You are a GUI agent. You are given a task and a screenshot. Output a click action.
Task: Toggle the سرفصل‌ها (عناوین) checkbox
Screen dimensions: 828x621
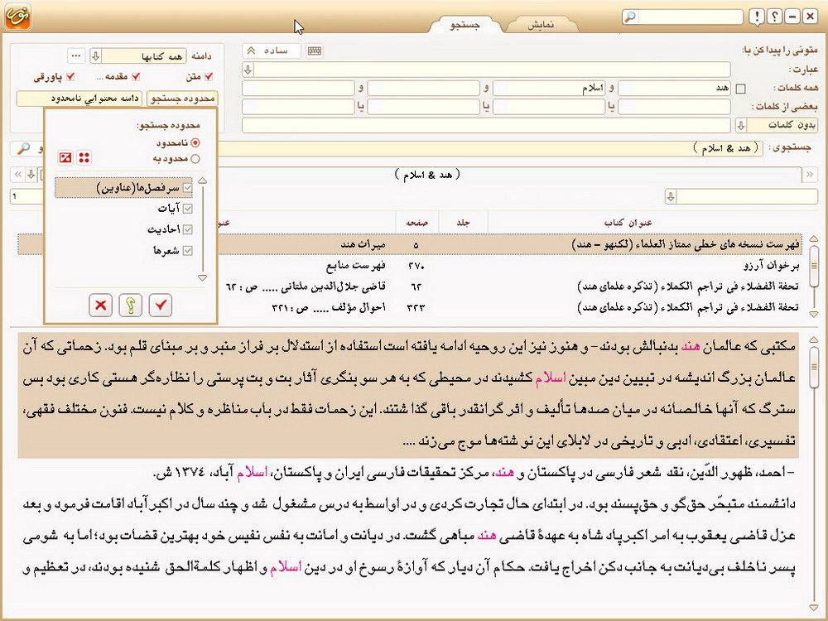(187, 187)
